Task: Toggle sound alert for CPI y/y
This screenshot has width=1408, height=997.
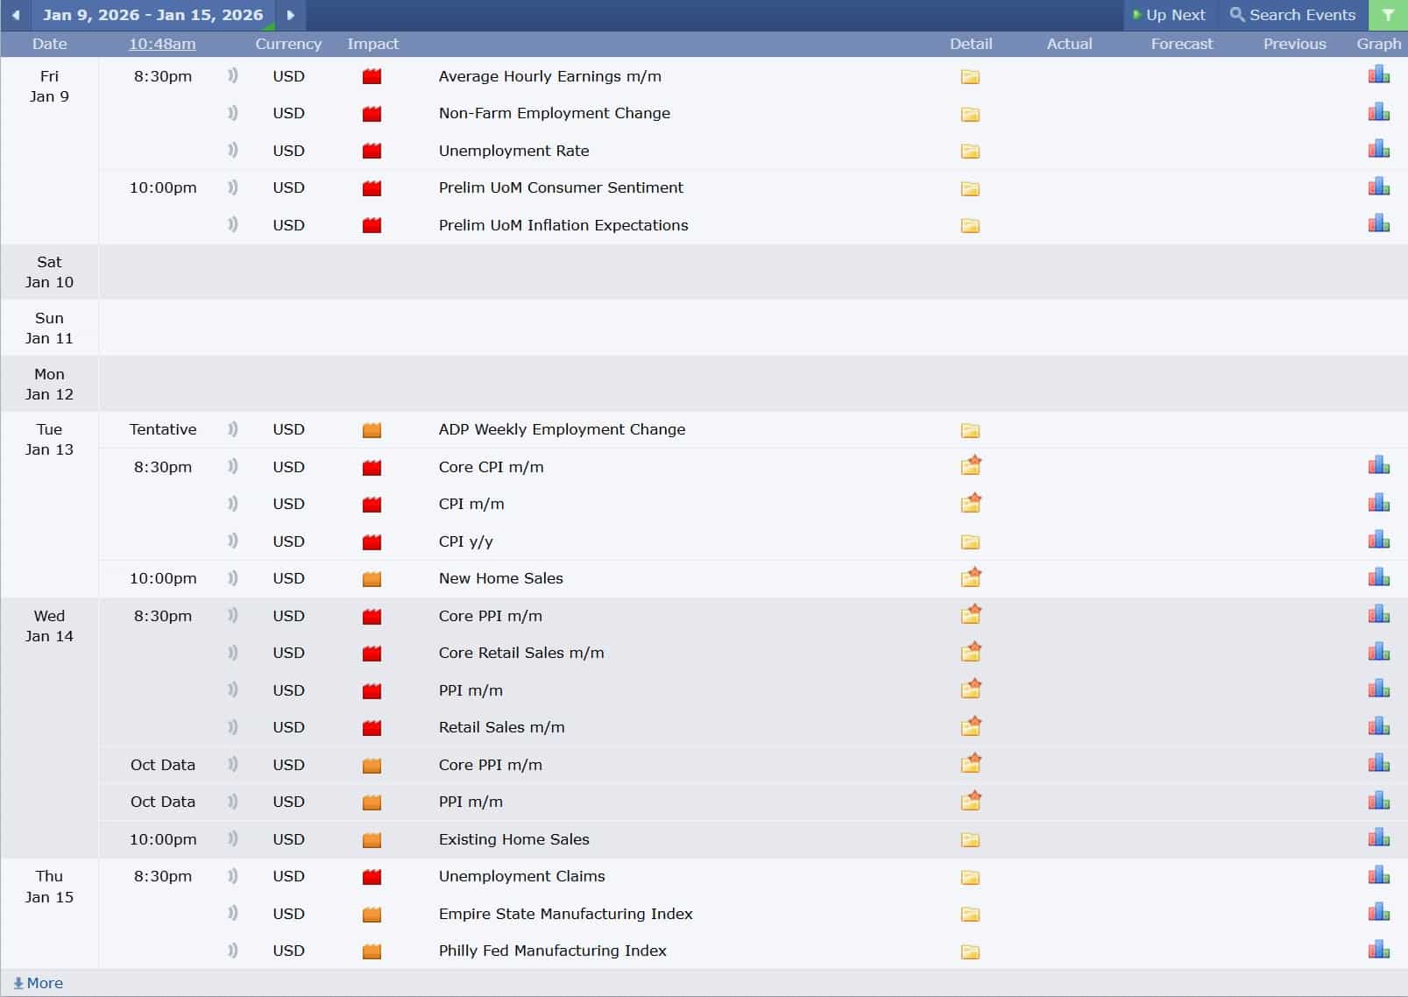Action: point(232,541)
